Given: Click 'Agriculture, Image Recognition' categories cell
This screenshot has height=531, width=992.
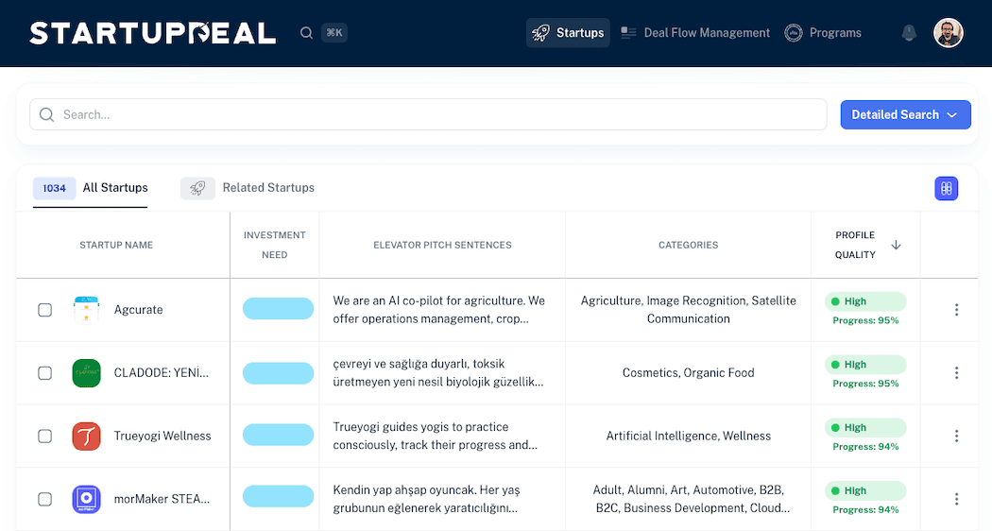Looking at the screenshot, I should (689, 310).
